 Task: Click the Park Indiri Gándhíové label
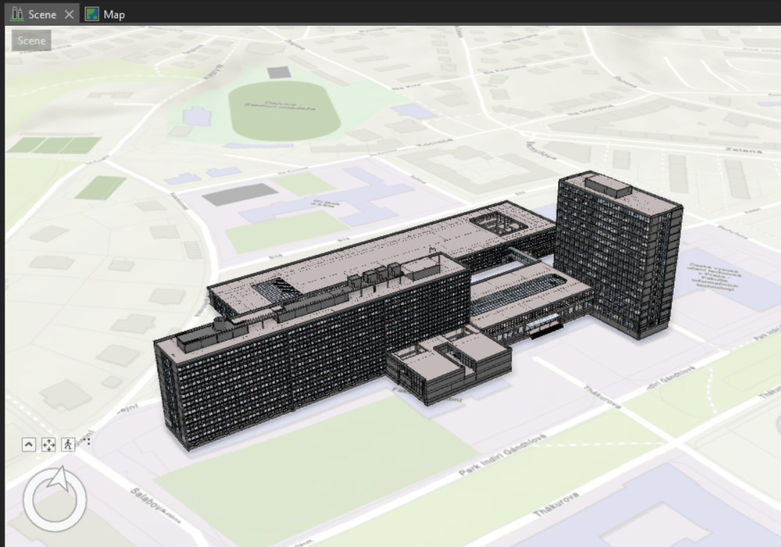pos(502,455)
